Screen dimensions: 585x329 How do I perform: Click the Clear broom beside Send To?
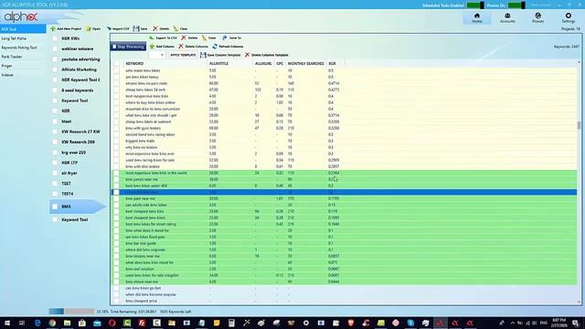204,37
